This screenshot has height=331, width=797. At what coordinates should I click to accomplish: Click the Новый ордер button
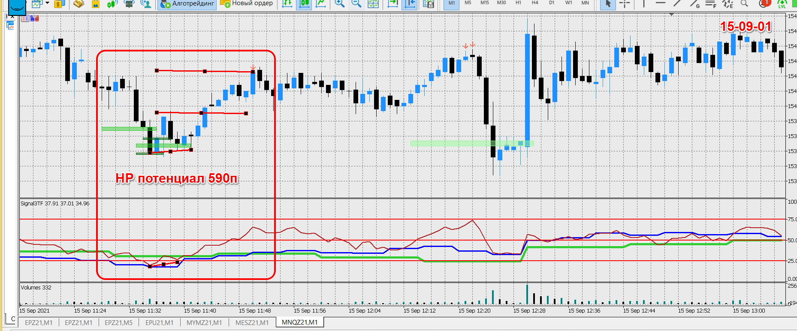[x=246, y=3]
